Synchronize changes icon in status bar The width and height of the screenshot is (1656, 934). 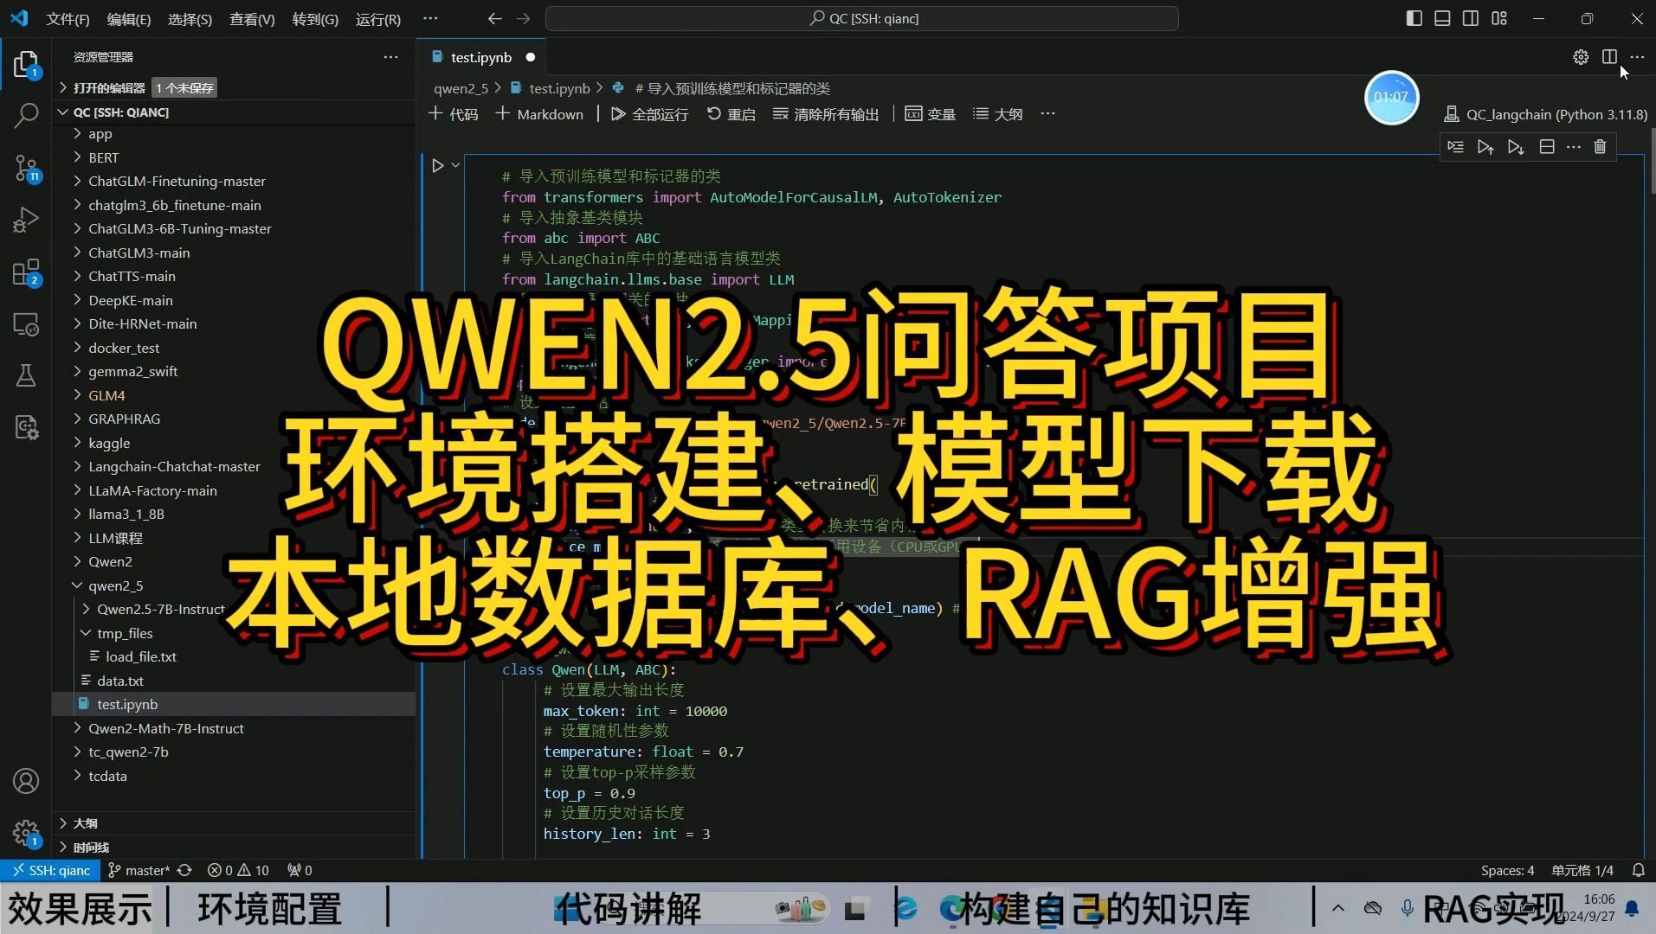click(x=184, y=870)
